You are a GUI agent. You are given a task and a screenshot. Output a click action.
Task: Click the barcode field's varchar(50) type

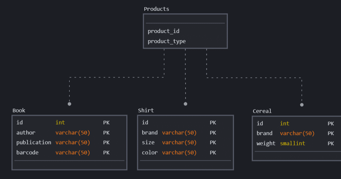[x=73, y=153]
